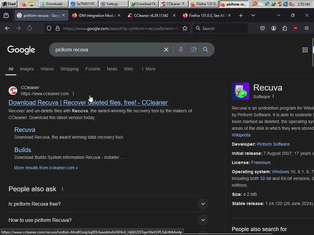This screenshot has height=235, width=314.
Task: Open the Freemium license link
Action: tap(261, 162)
